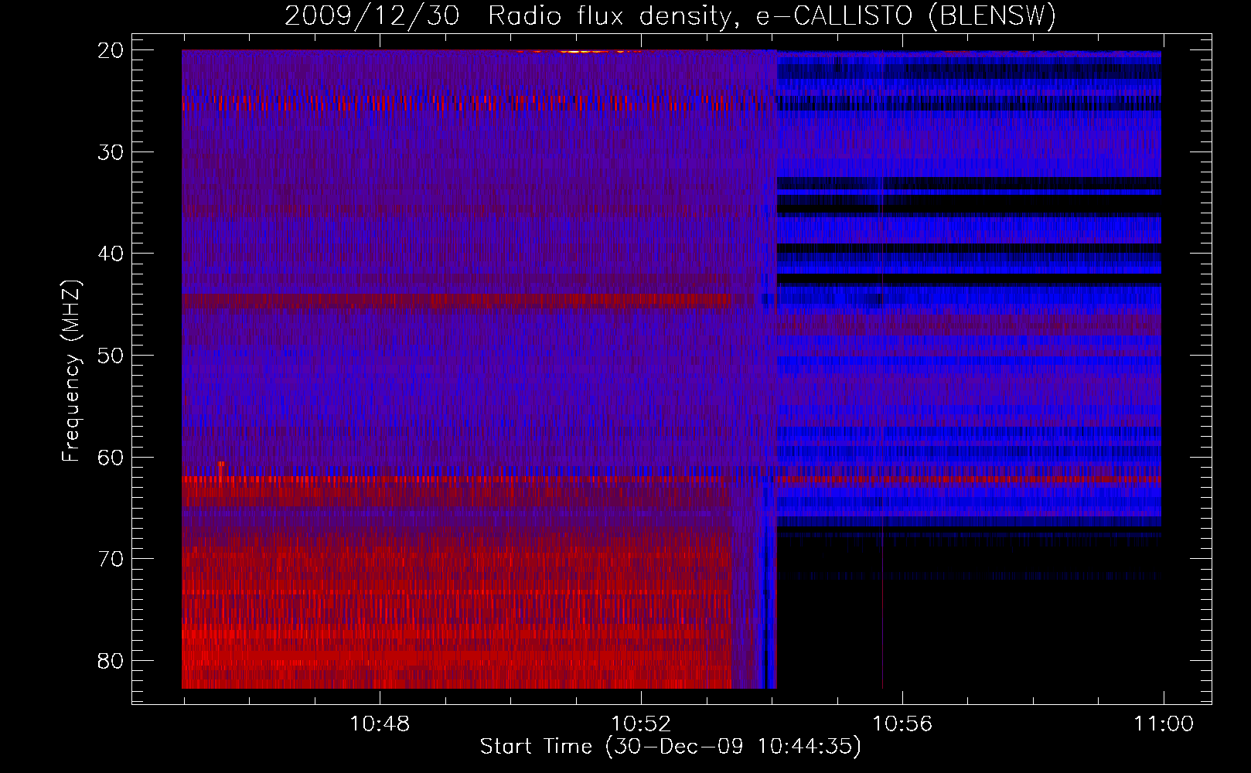
Task: Click the '20' frequency tick label
Action: pyautogui.click(x=111, y=50)
